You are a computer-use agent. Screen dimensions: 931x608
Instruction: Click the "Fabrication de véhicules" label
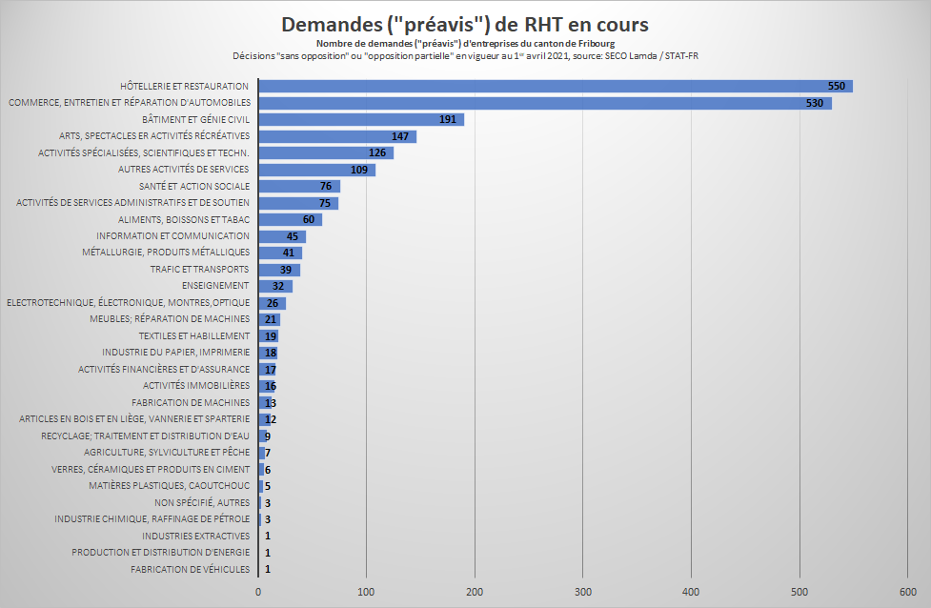[190, 569]
